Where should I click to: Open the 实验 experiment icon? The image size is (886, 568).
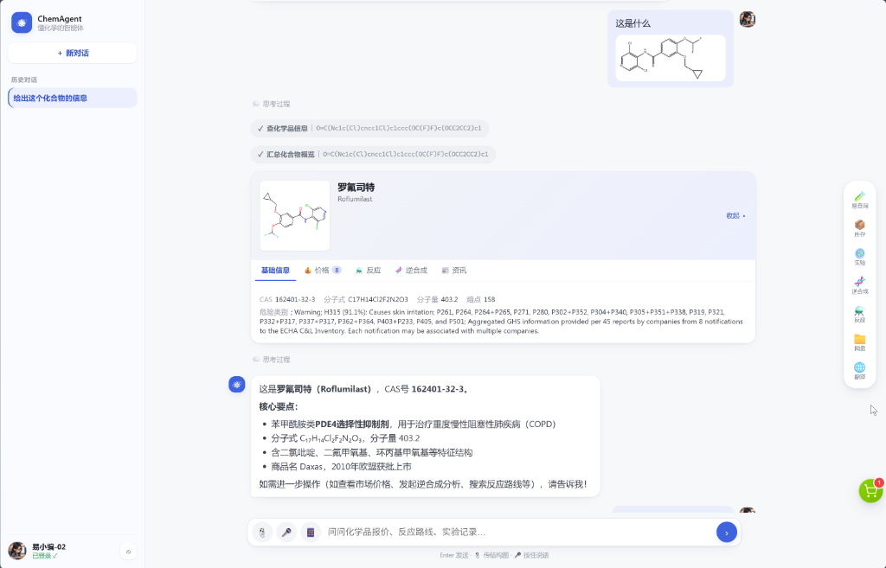pos(859,257)
